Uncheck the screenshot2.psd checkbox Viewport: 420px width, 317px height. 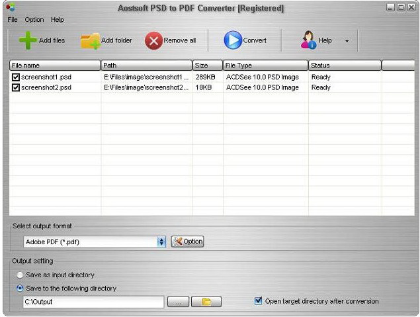tap(15, 87)
